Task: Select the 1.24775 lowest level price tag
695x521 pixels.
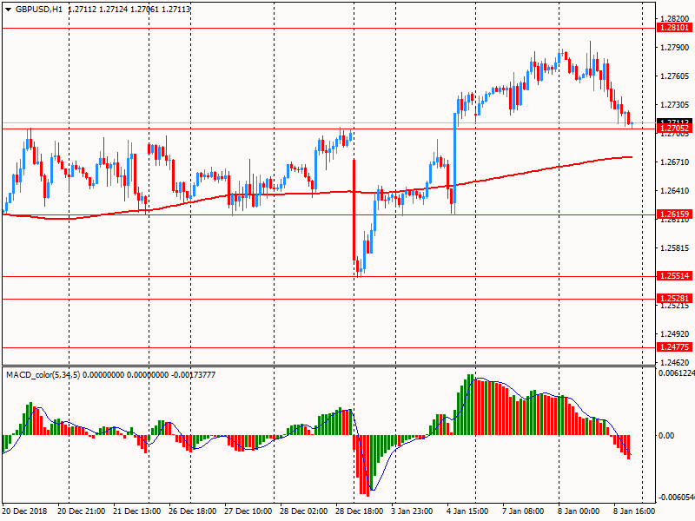Action: (x=674, y=347)
